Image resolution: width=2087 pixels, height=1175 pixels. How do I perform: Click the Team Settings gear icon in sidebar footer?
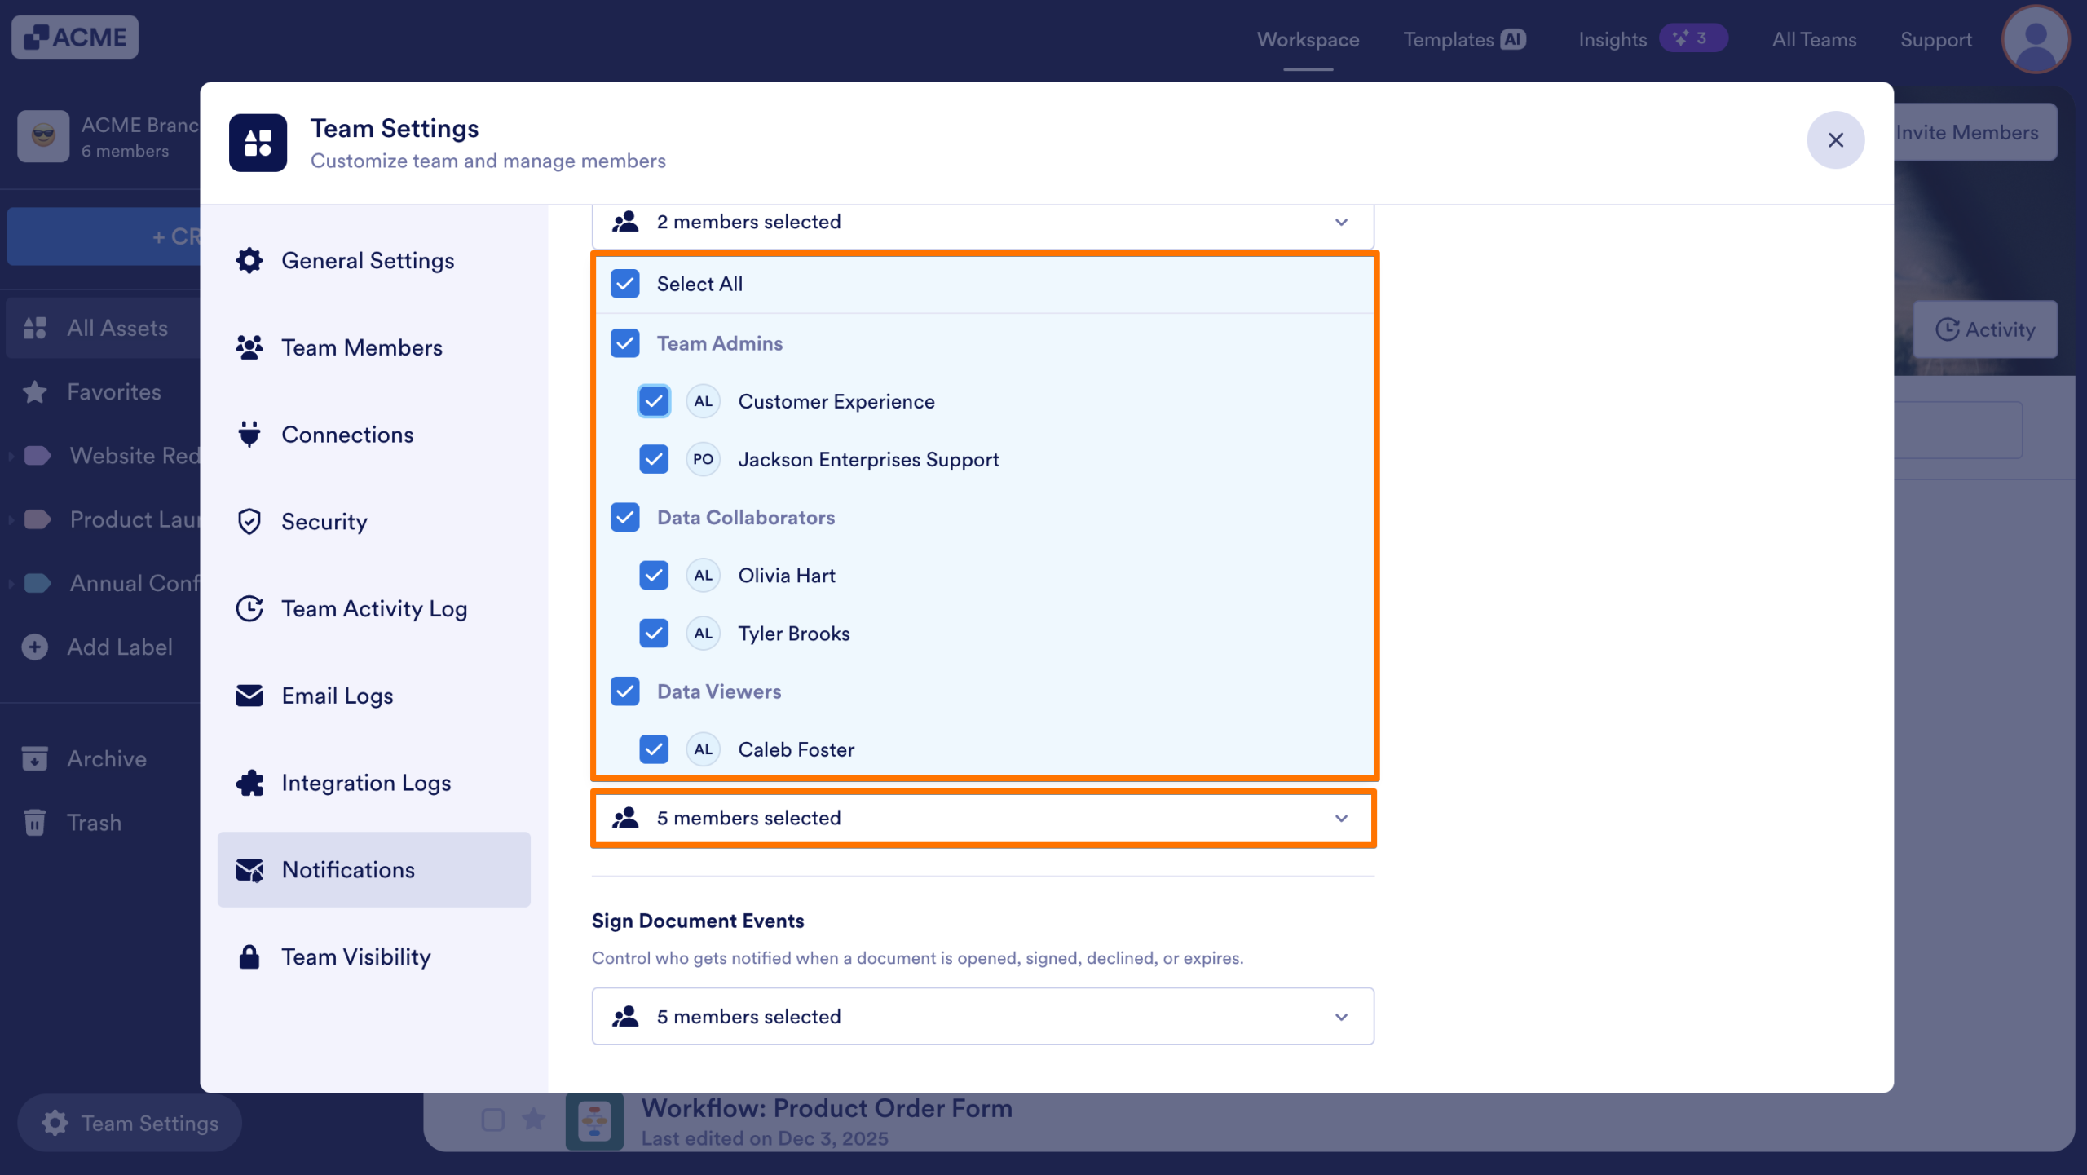point(55,1124)
